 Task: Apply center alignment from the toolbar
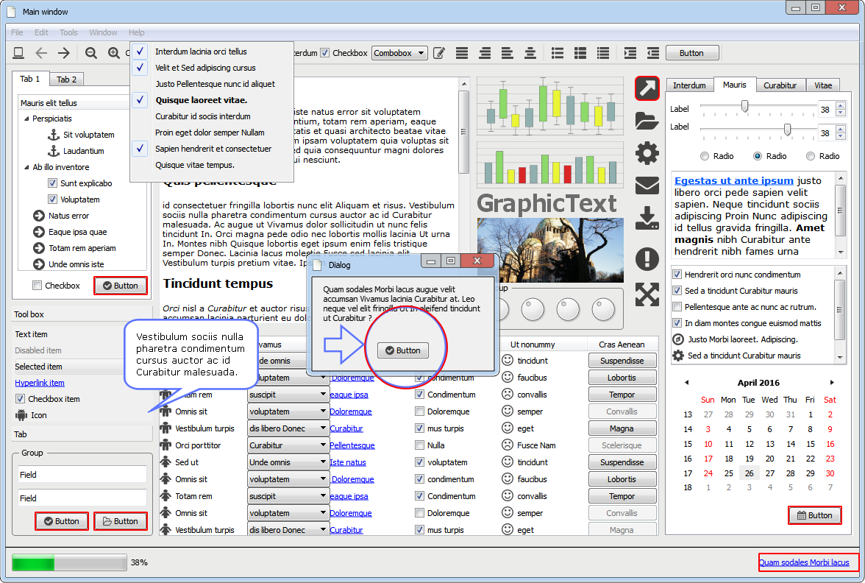pyautogui.click(x=530, y=53)
